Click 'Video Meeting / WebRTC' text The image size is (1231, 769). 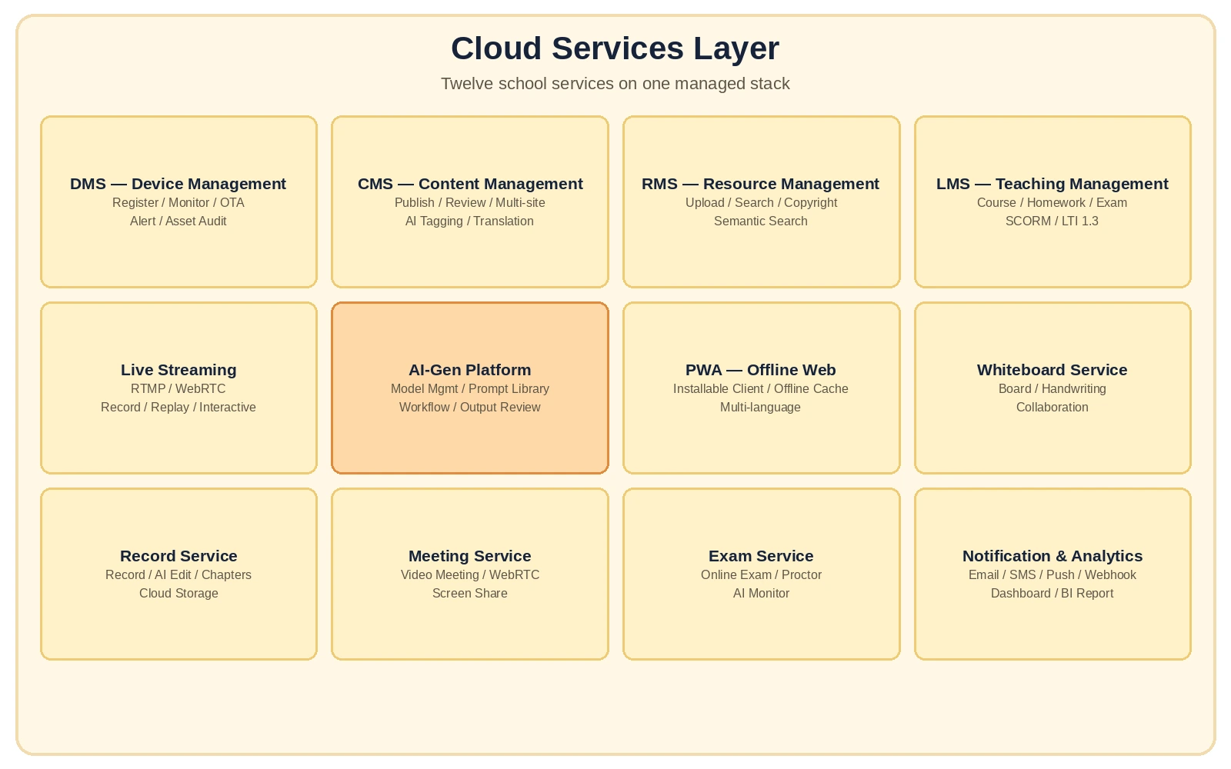click(470, 575)
